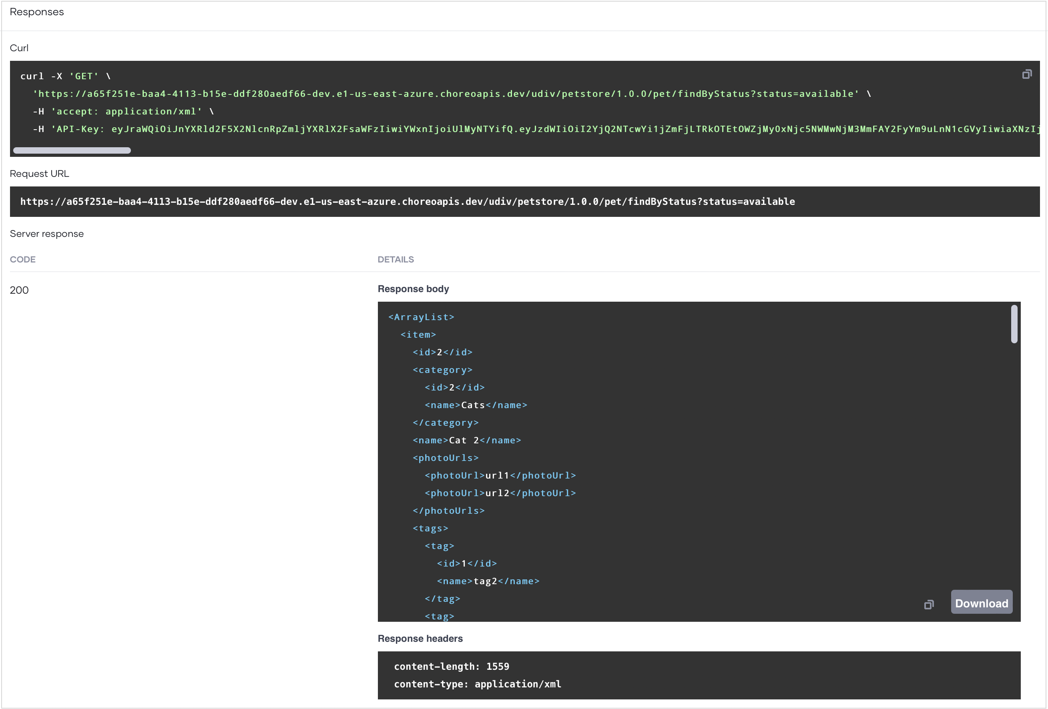The width and height of the screenshot is (1048, 709).
Task: Click the 200 status code entry
Action: (19, 290)
